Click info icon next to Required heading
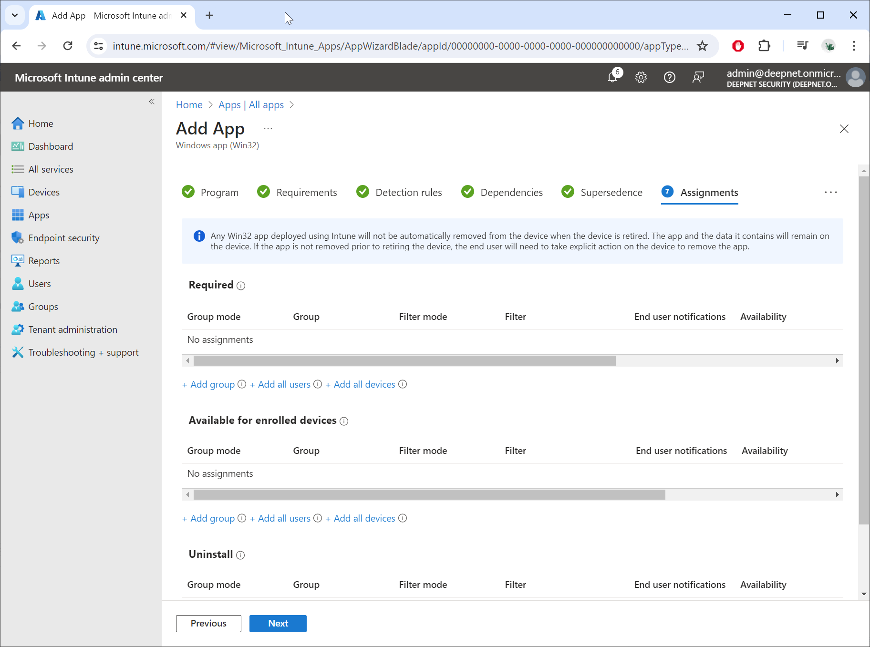 [241, 286]
